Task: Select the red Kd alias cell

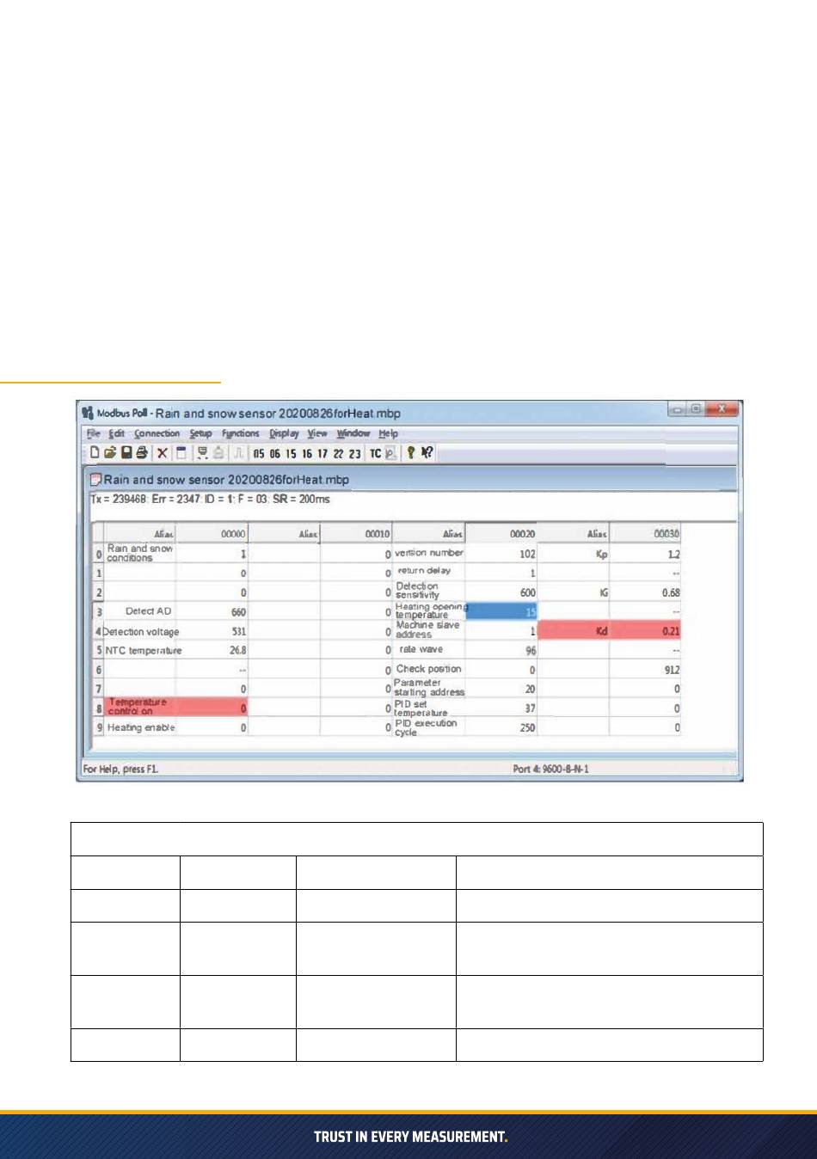Action: tap(574, 631)
